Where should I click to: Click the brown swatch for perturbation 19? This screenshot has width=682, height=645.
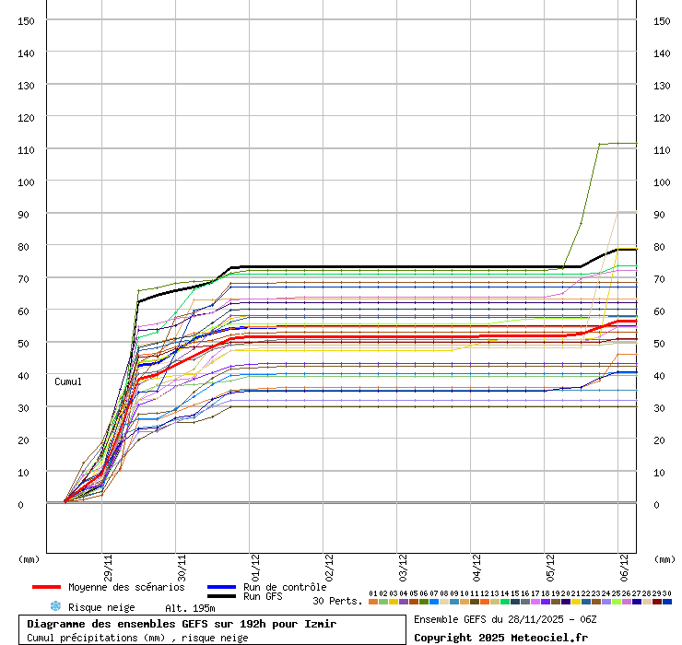[556, 602]
